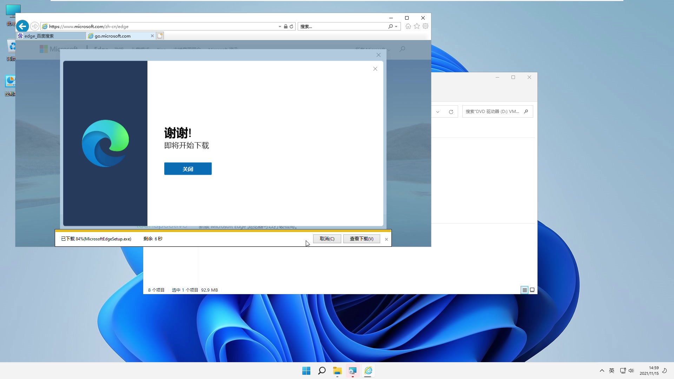Screen dimensions: 674x379
Task: Open the address bar history dropdown
Action: [279, 26]
